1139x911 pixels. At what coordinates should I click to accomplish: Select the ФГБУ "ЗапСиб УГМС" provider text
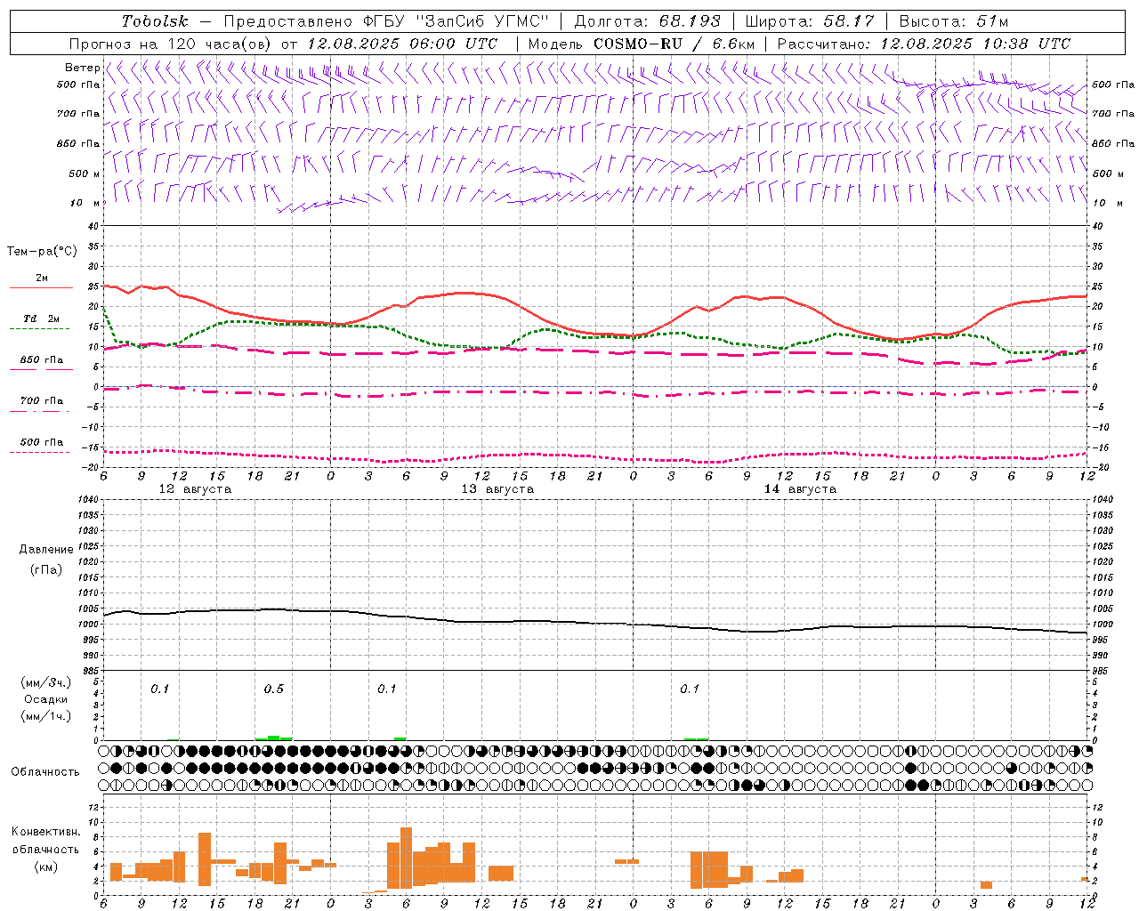pos(457,21)
